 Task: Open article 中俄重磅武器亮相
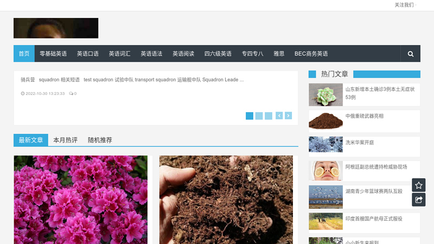click(x=365, y=116)
